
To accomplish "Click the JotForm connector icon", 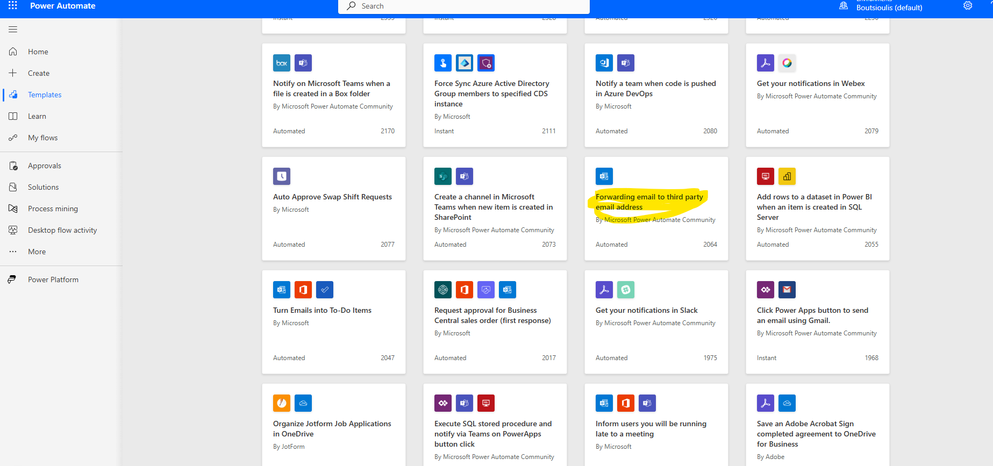I will tap(282, 403).
